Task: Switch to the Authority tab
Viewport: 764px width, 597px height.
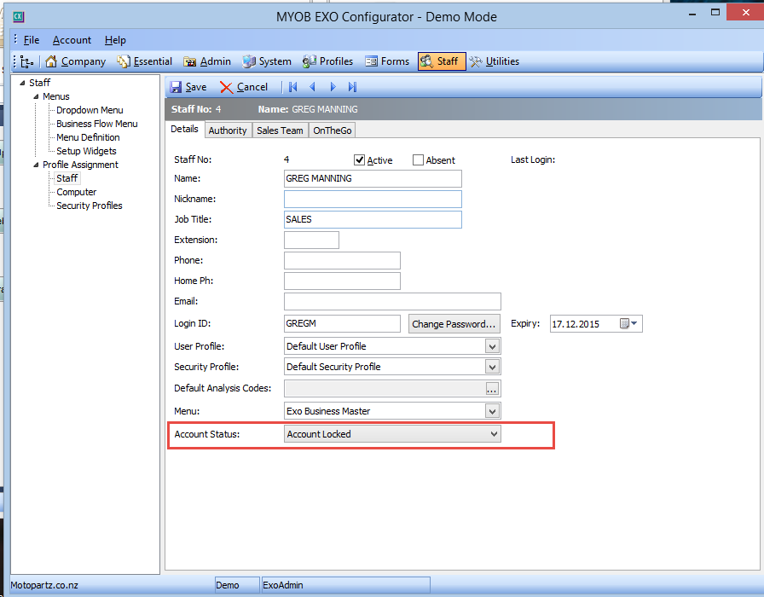Action: pyautogui.click(x=228, y=130)
